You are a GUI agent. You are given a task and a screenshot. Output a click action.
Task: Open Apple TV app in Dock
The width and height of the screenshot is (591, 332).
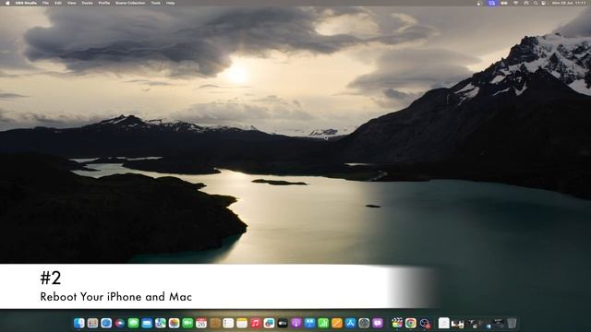coord(283,323)
